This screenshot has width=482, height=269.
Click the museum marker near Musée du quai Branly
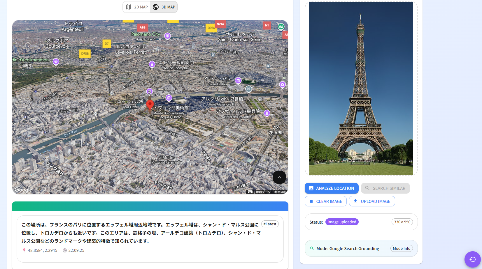169,98
